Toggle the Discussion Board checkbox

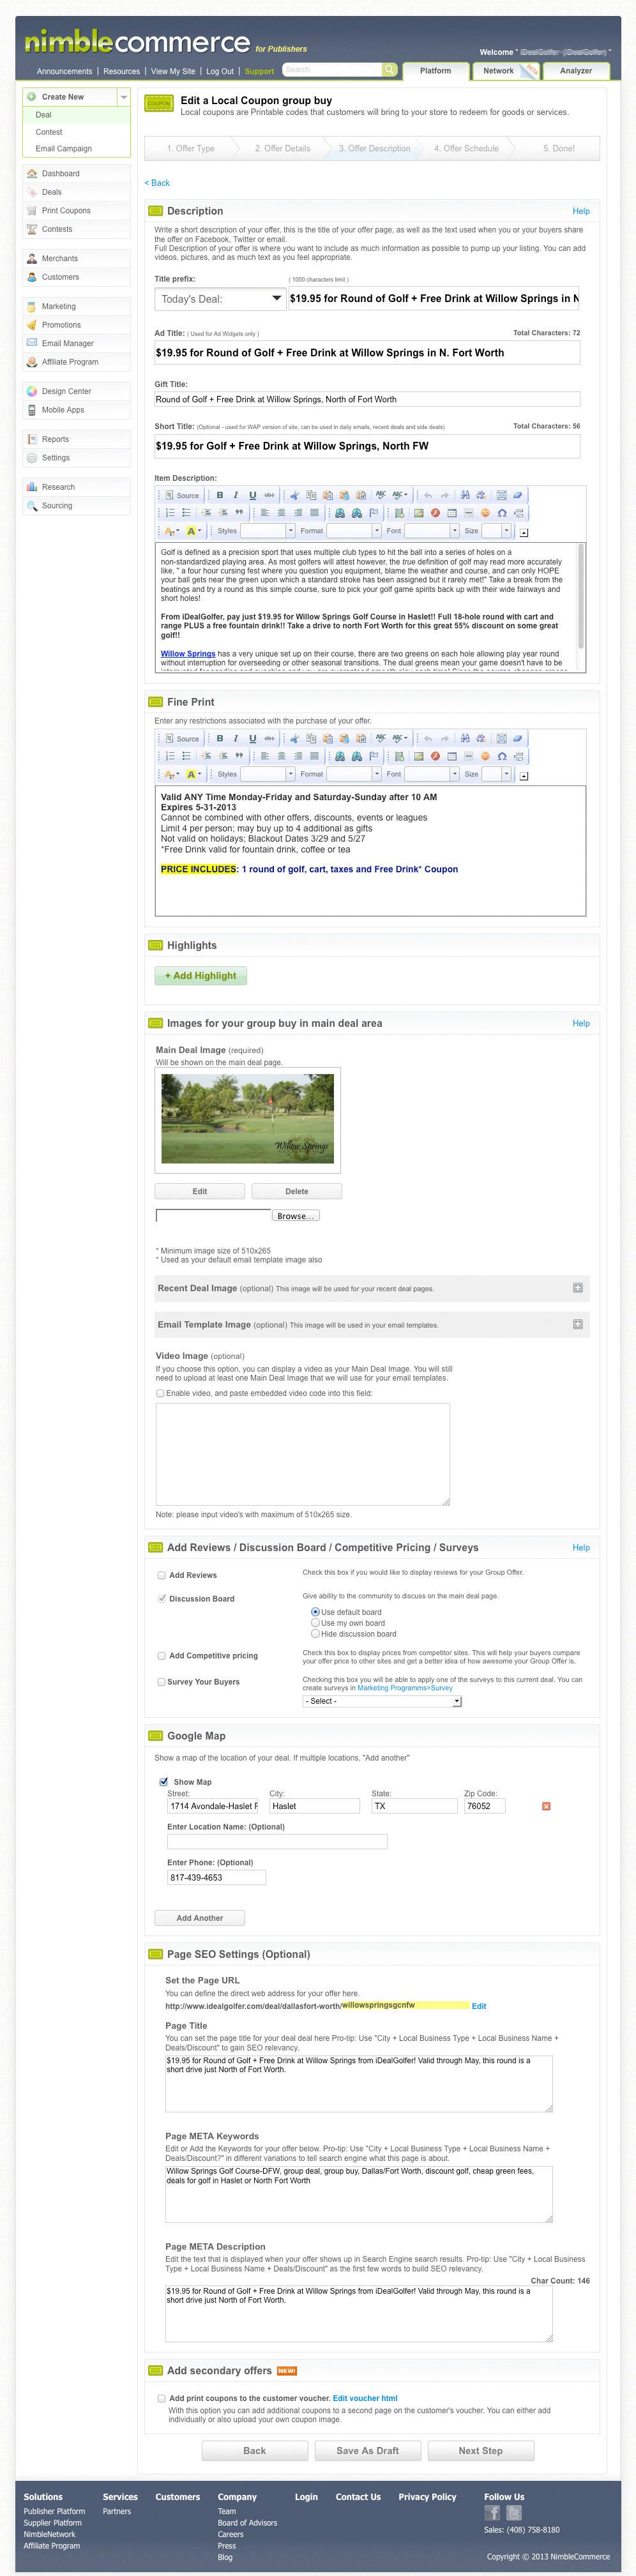point(162,1598)
